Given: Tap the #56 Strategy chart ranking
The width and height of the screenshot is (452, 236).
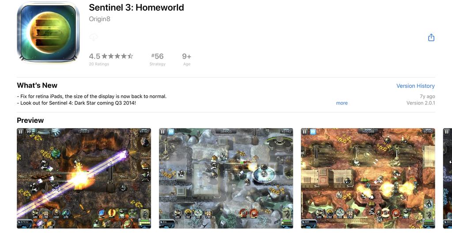Looking at the screenshot, I should click(x=158, y=59).
